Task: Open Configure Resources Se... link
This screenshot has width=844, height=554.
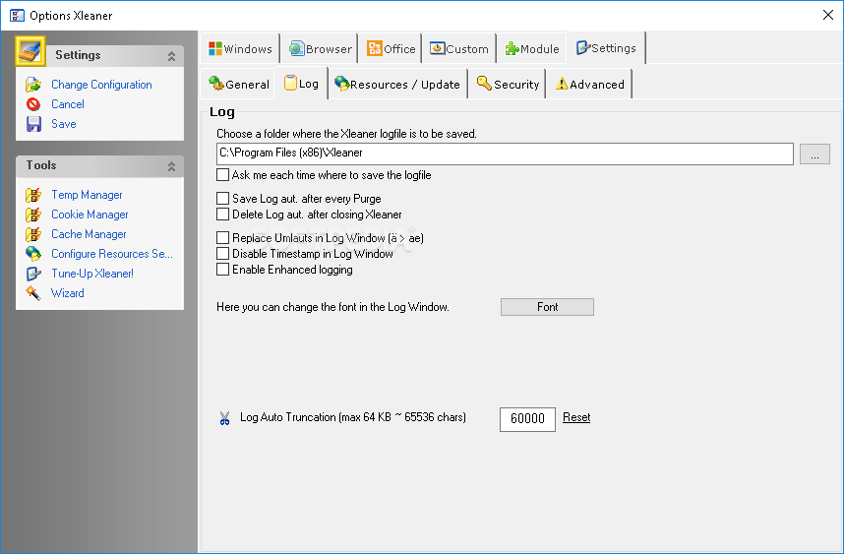Action: tap(112, 254)
